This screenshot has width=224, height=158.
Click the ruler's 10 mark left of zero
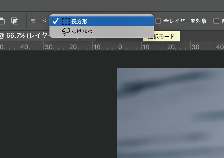pos(97,47)
